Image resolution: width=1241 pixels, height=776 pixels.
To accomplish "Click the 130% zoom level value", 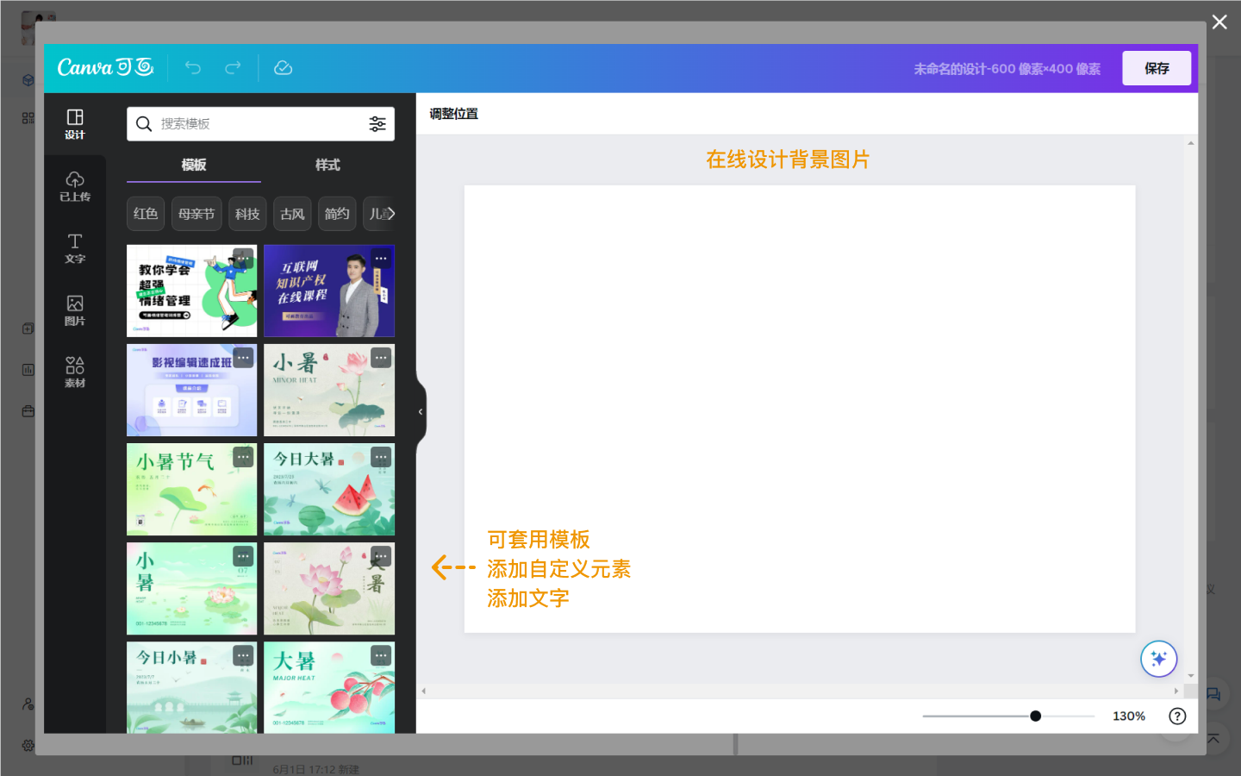I will click(1129, 716).
